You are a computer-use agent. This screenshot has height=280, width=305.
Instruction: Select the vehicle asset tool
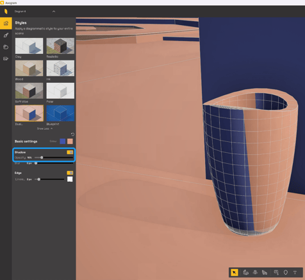265,272
